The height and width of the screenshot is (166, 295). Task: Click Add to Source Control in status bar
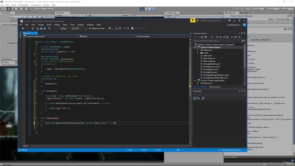click(230, 150)
